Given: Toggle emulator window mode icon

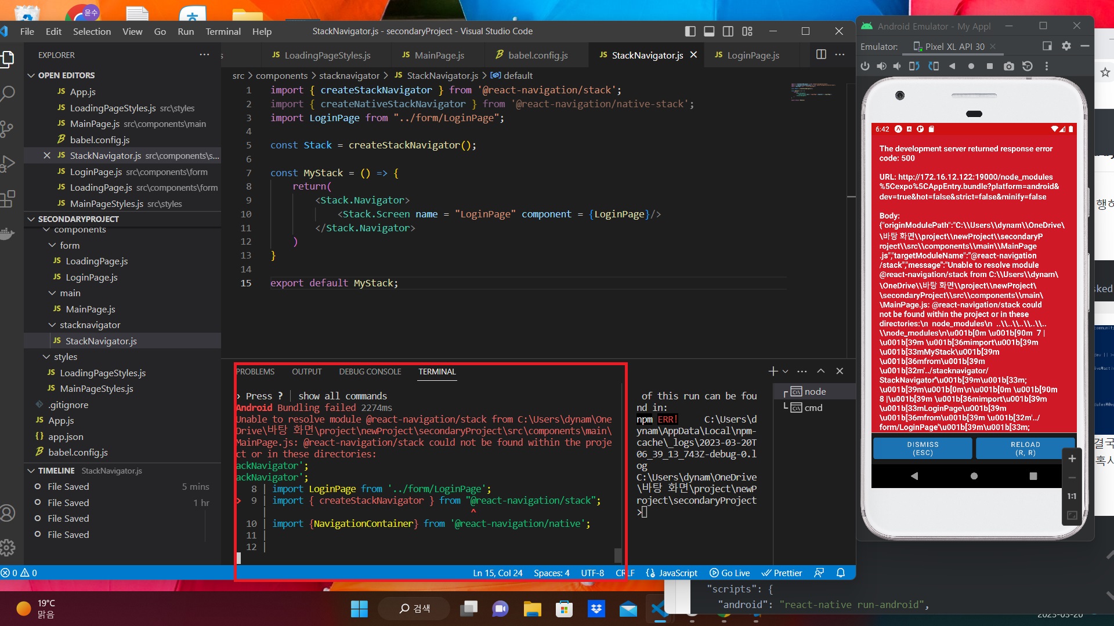Looking at the screenshot, I should coord(1047,46).
